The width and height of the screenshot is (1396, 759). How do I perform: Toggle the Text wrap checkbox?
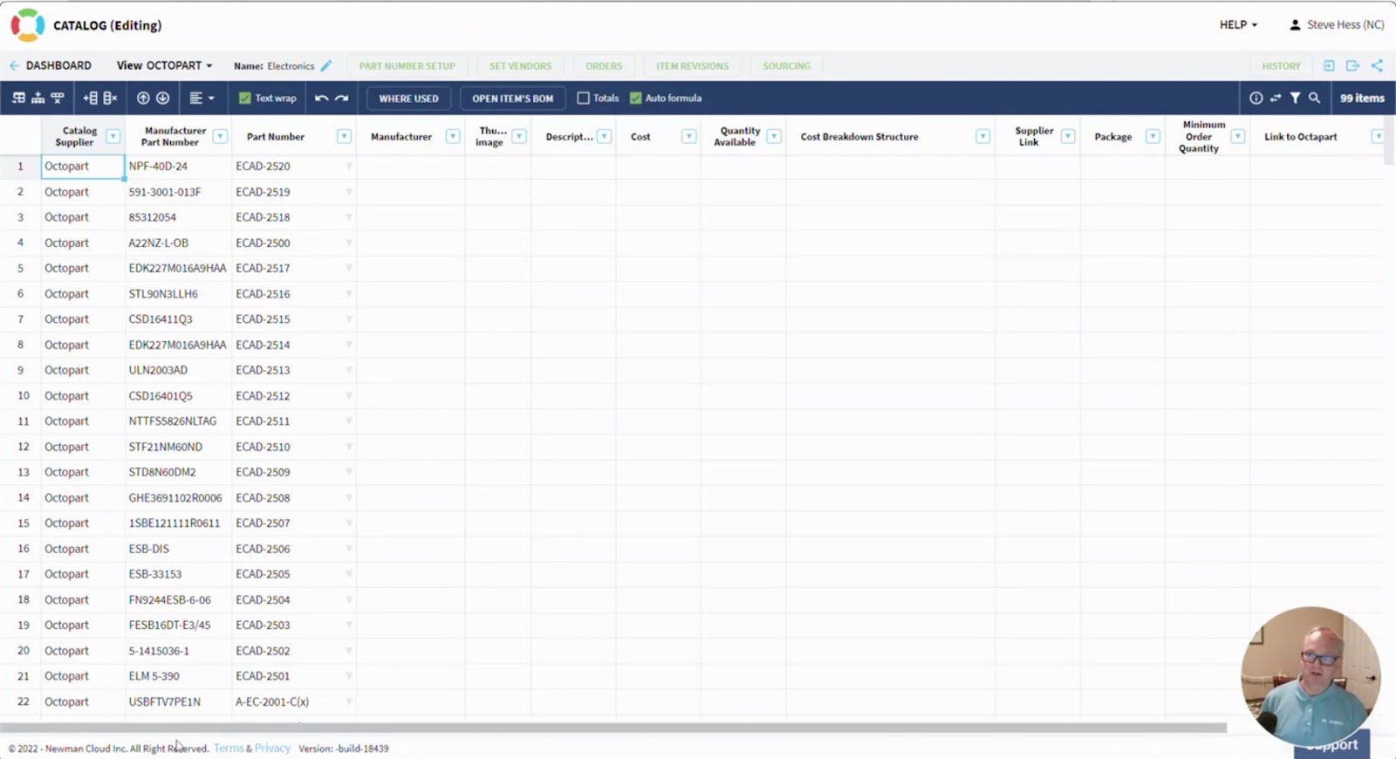coord(245,99)
